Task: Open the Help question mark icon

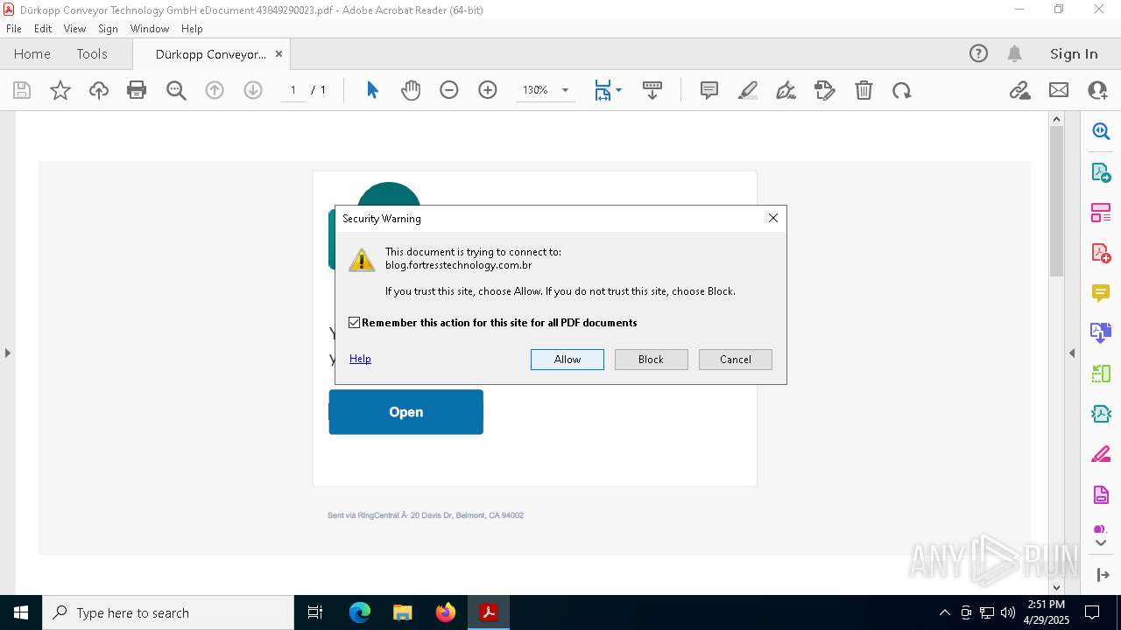Action: [978, 53]
